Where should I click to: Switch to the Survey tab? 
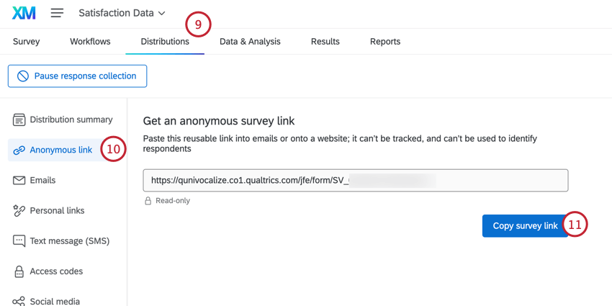coord(27,42)
